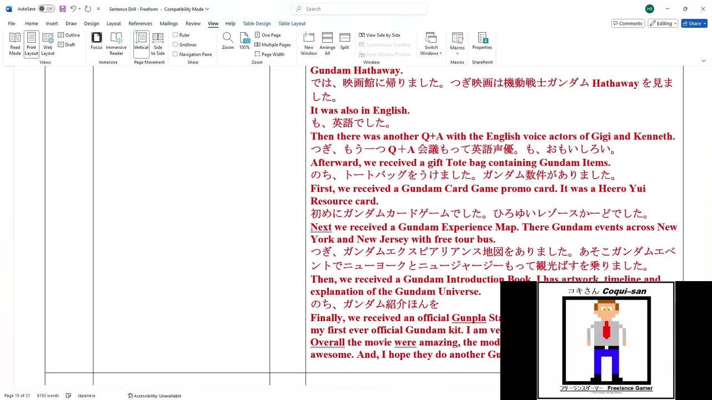
Task: Arrange All open windows
Action: [x=328, y=44]
